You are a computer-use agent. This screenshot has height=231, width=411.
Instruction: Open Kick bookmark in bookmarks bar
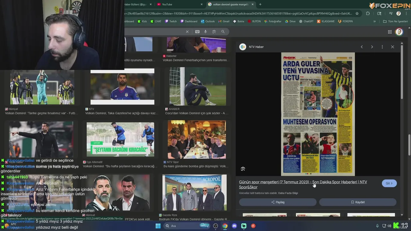click(x=142, y=21)
